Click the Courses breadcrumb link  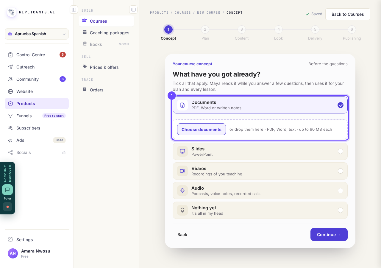coord(183,13)
